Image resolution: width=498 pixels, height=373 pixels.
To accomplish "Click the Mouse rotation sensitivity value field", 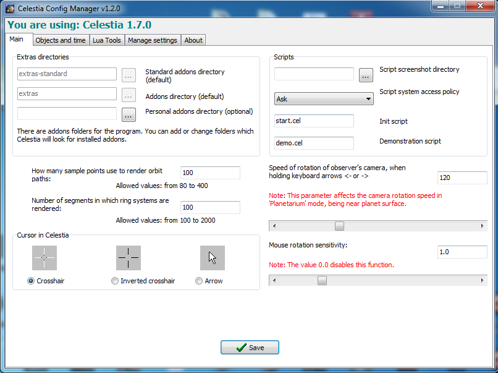I will pos(462,252).
